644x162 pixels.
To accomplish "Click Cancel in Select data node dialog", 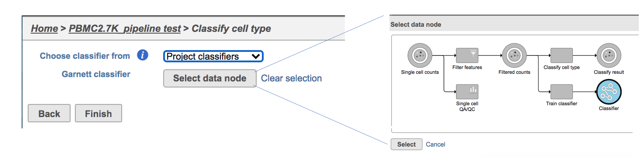I will (435, 144).
